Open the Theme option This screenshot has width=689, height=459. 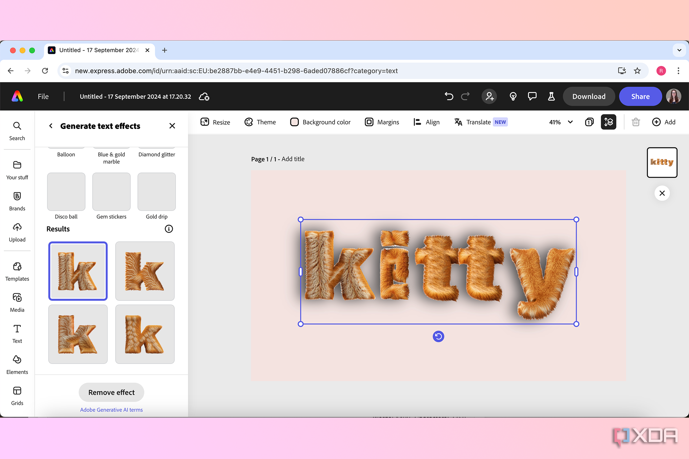click(260, 122)
